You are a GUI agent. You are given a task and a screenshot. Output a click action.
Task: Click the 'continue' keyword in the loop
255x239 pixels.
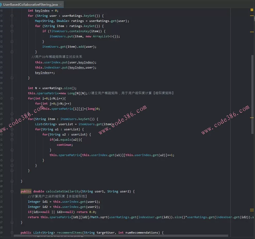[65, 145]
